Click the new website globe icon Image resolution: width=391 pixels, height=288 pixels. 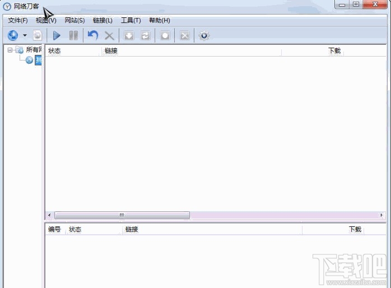13,35
